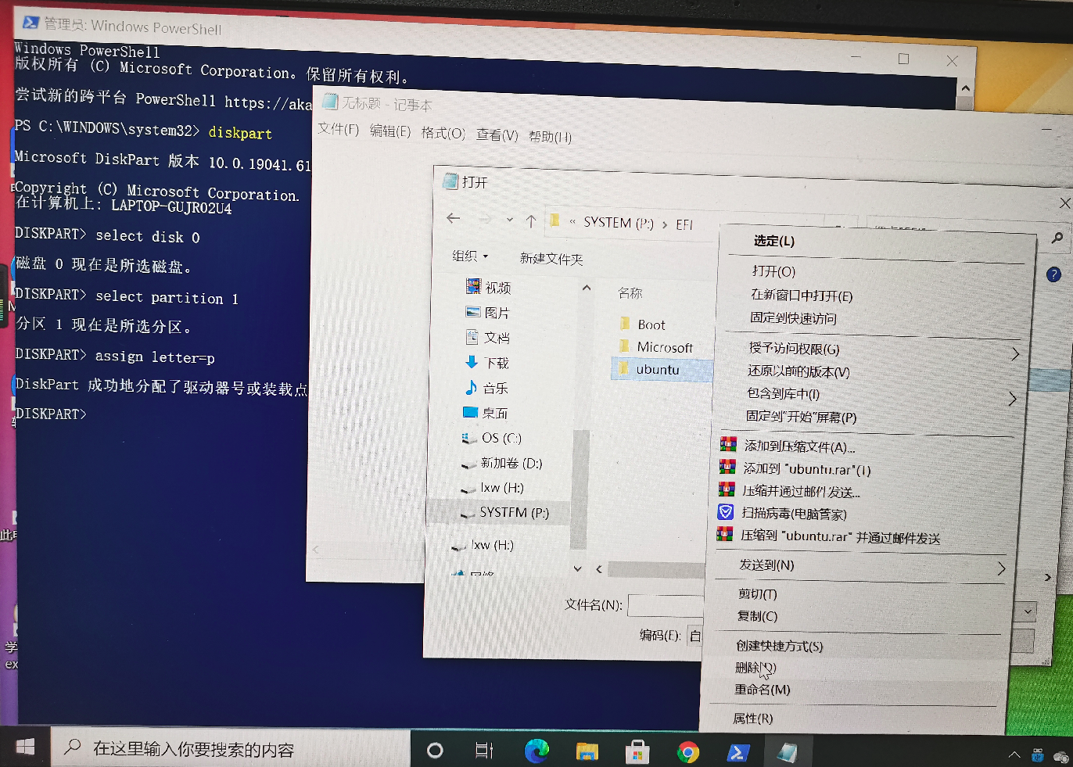Click navigation pane vertical scrollbar

tap(580, 489)
